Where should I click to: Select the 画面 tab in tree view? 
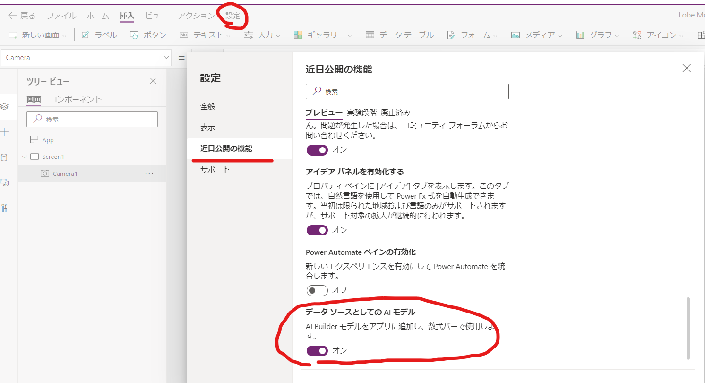34,99
